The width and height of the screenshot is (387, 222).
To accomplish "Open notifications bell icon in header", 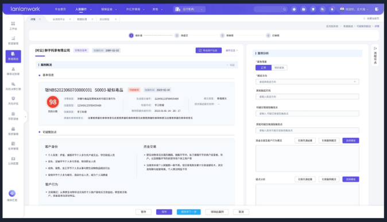I will (332, 9).
